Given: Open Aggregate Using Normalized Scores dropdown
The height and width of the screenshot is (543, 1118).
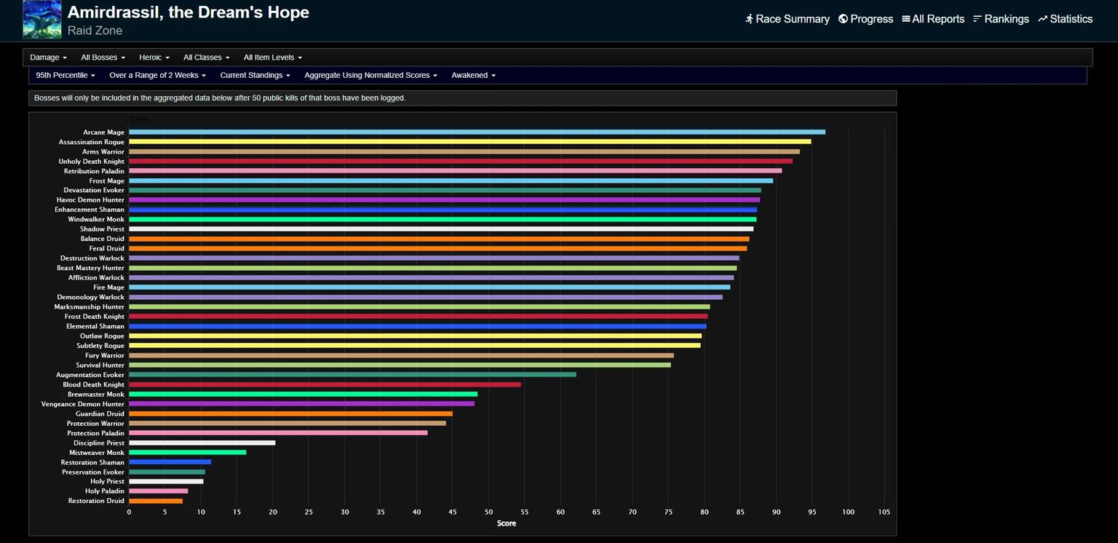Looking at the screenshot, I should (x=370, y=75).
